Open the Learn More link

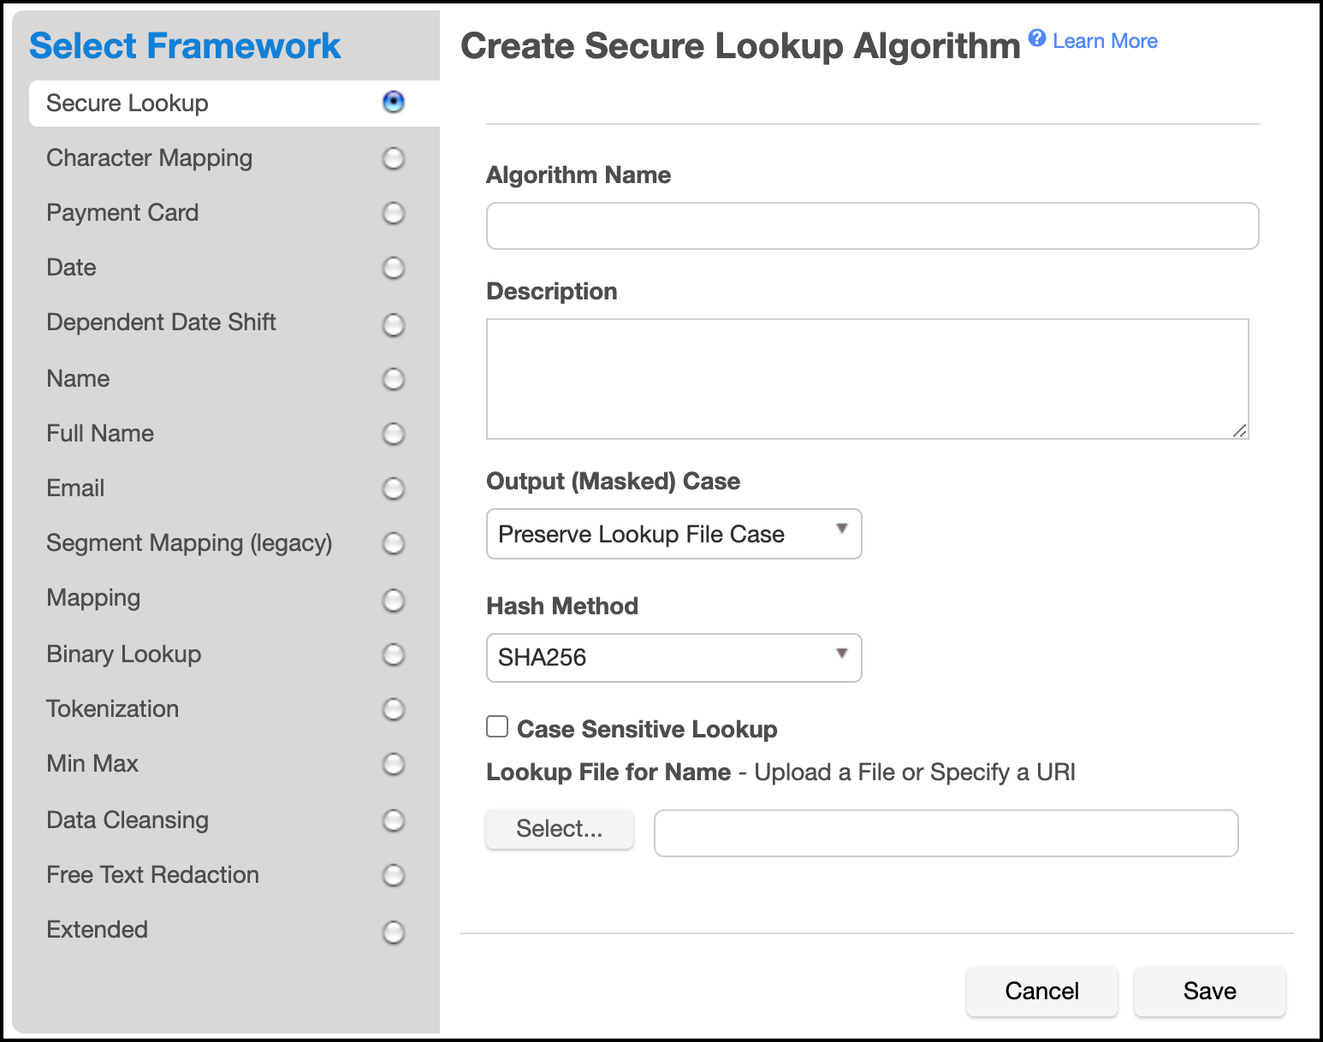point(1105,41)
